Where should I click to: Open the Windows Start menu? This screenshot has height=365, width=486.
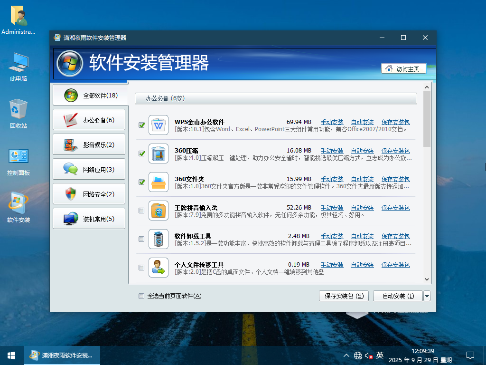pos(11,355)
